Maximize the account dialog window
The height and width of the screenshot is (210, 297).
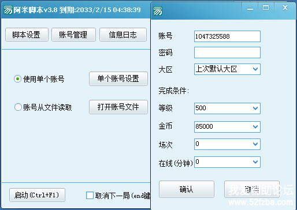click(x=266, y=8)
